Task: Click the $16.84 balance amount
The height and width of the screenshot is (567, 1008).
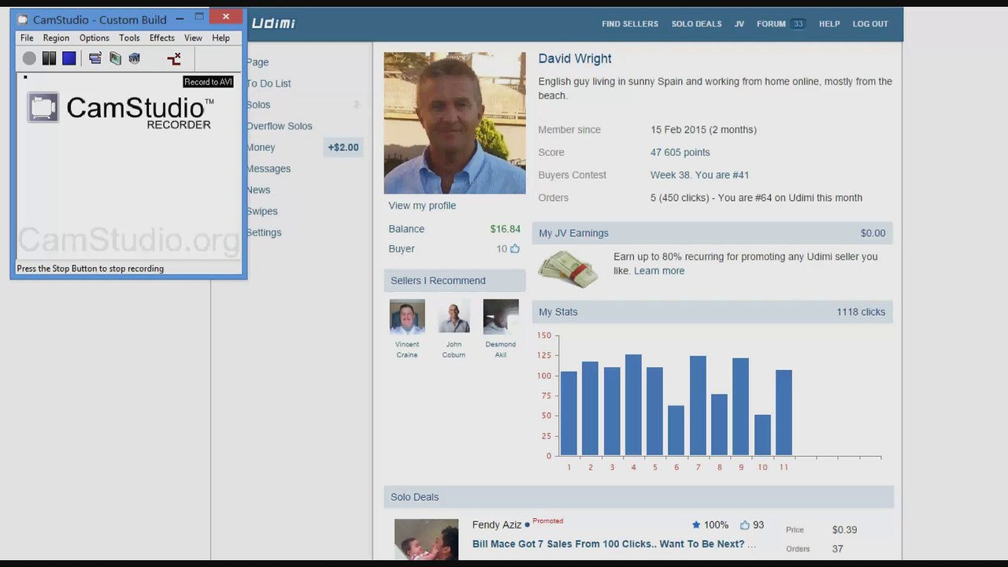Action: 505,229
